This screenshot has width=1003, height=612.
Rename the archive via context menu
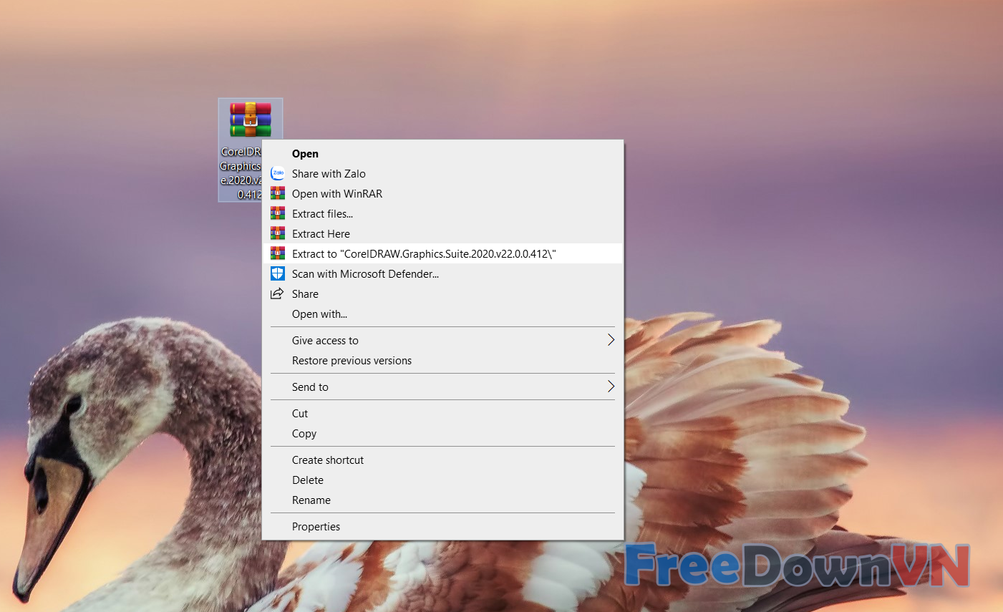click(311, 500)
